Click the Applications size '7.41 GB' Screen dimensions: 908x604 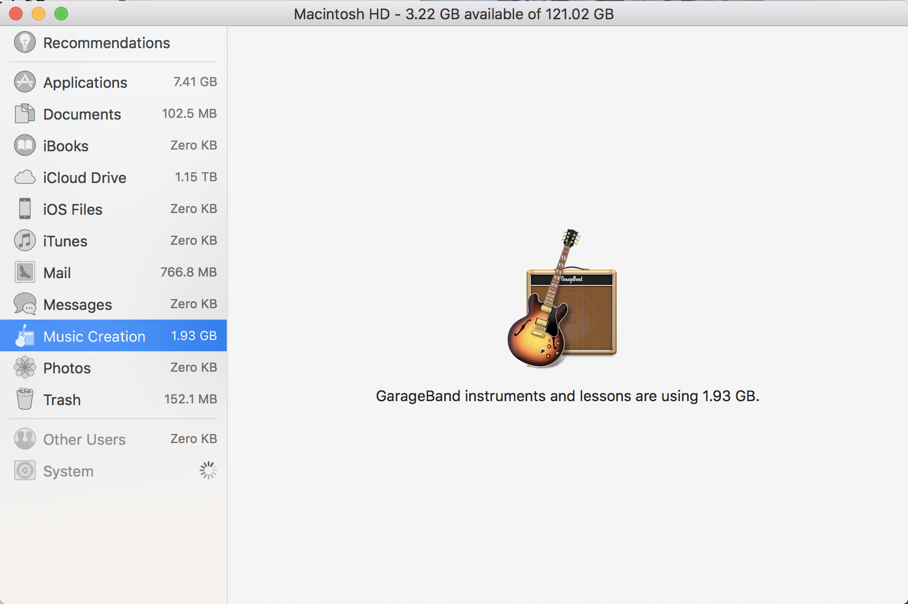(195, 82)
